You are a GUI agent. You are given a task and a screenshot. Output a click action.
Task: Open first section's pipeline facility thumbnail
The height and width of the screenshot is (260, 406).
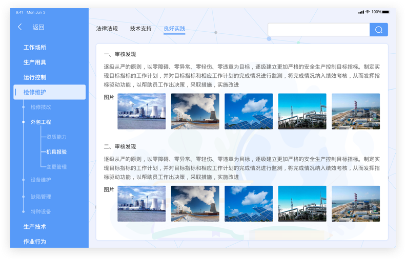pyautogui.click(x=302, y=112)
